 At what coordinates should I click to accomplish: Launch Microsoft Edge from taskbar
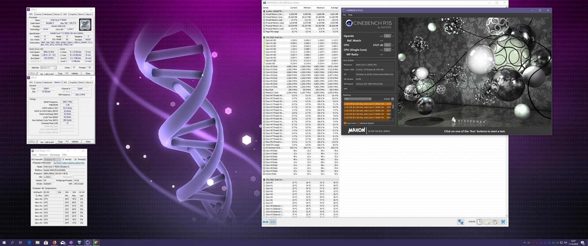click(x=29, y=243)
